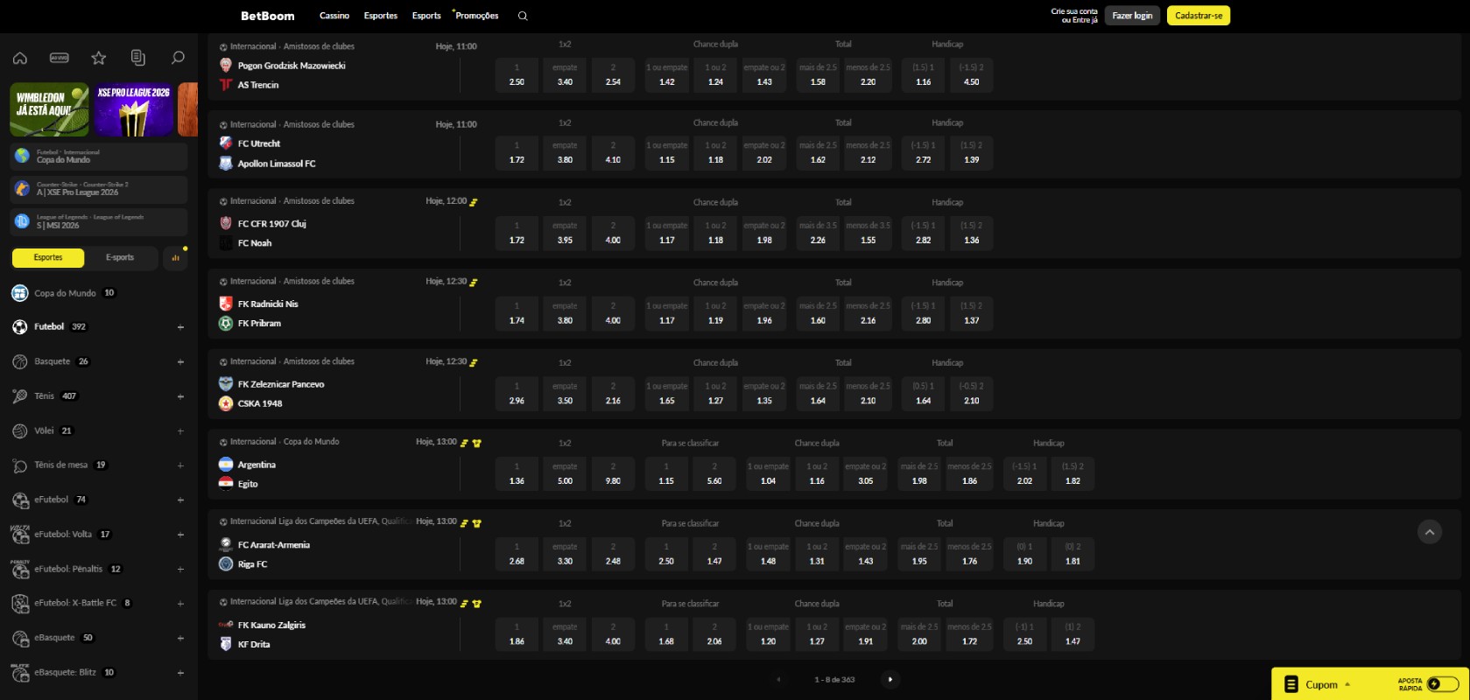This screenshot has width=1470, height=700.
Task: Click Pogon Grodzisk Mazowiecki team logo
Action: (225, 66)
